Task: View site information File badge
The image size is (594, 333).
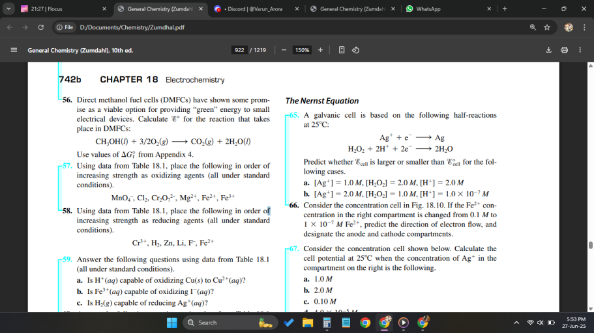Action: 65,27
